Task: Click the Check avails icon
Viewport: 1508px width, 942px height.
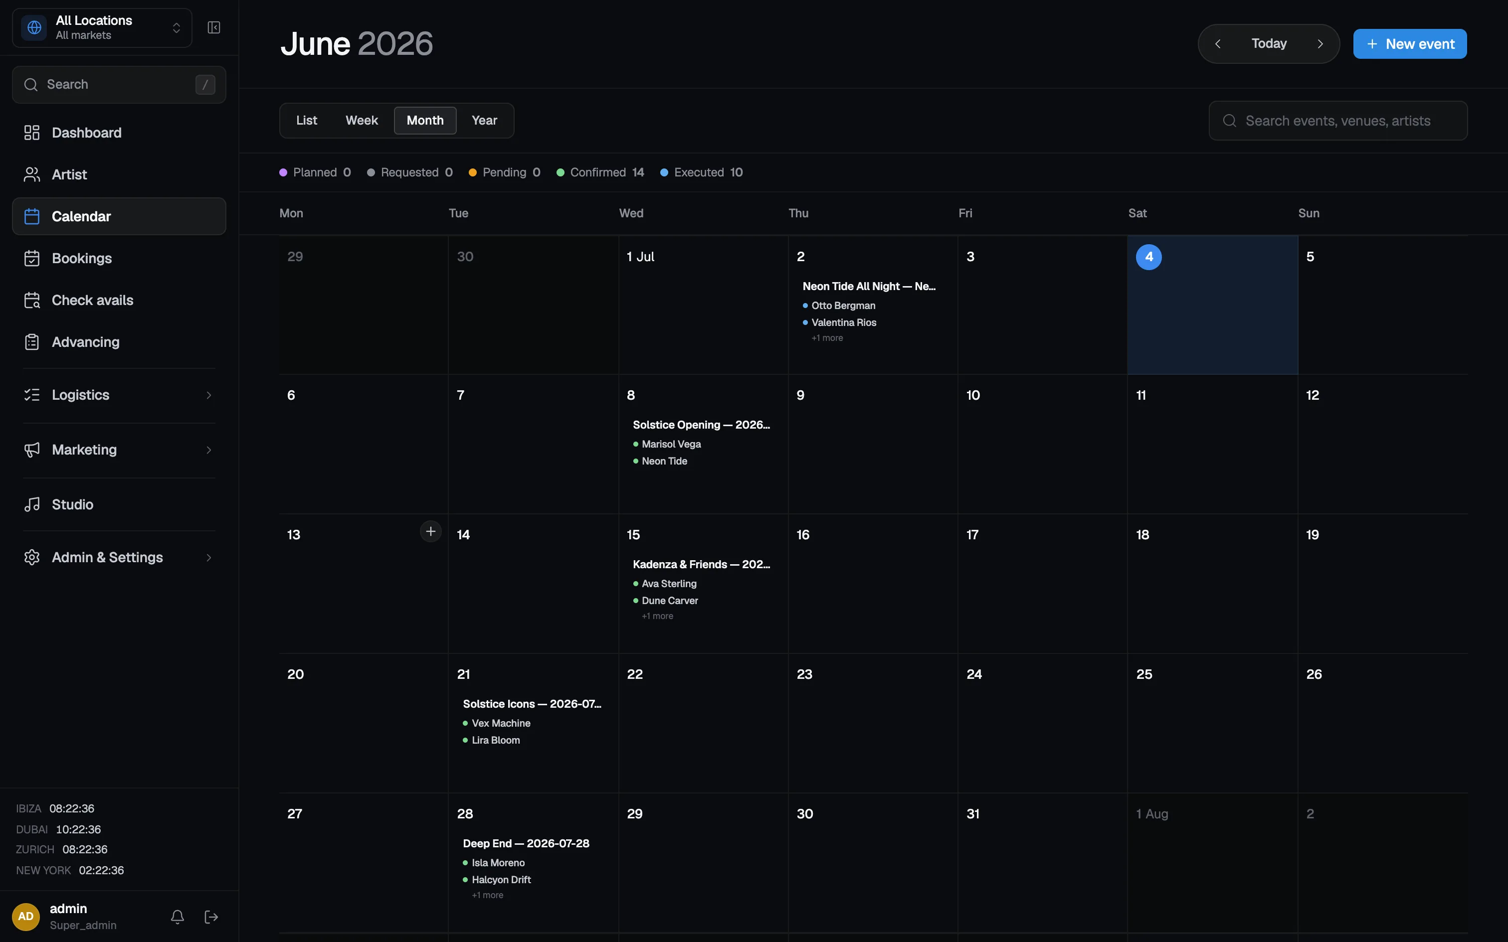Action: 32,300
